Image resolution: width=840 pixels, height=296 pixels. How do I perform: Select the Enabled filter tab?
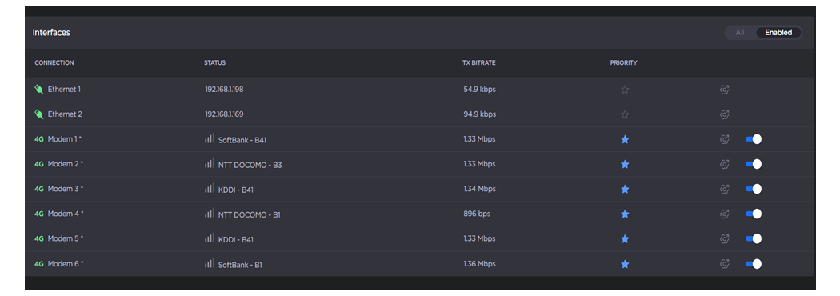coord(778,33)
